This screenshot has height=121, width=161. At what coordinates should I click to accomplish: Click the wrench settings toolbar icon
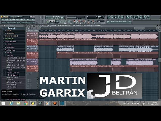click(x=141, y=17)
